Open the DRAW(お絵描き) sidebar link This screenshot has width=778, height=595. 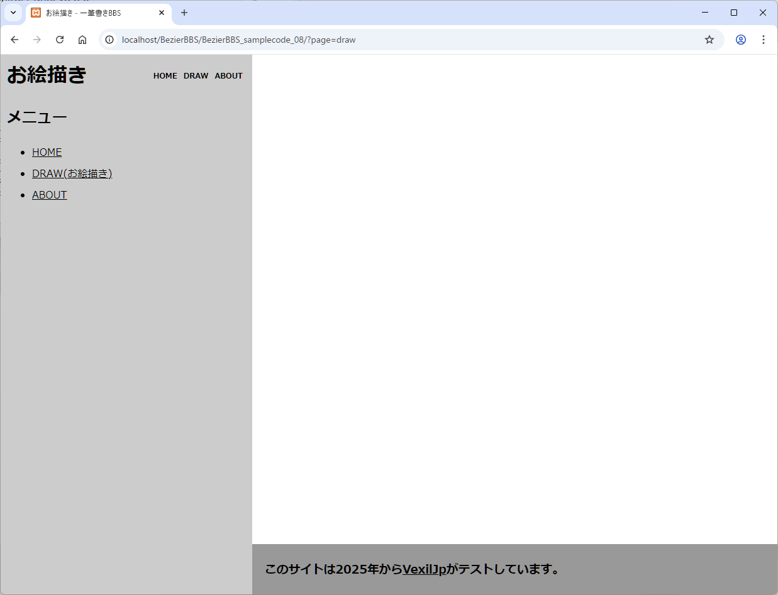tap(72, 173)
